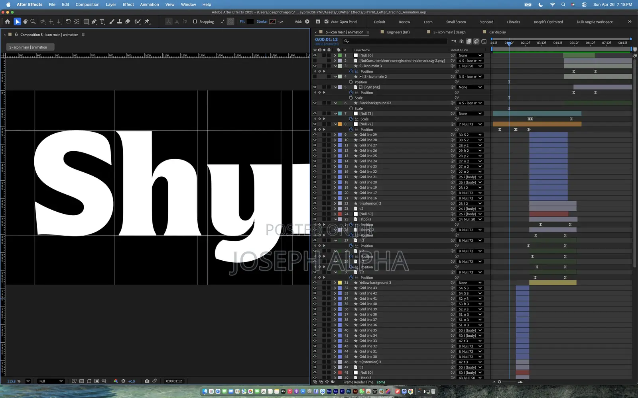Switch to Joseph's Optimized workspace
Screen dimensions: 638x398
point(548,22)
